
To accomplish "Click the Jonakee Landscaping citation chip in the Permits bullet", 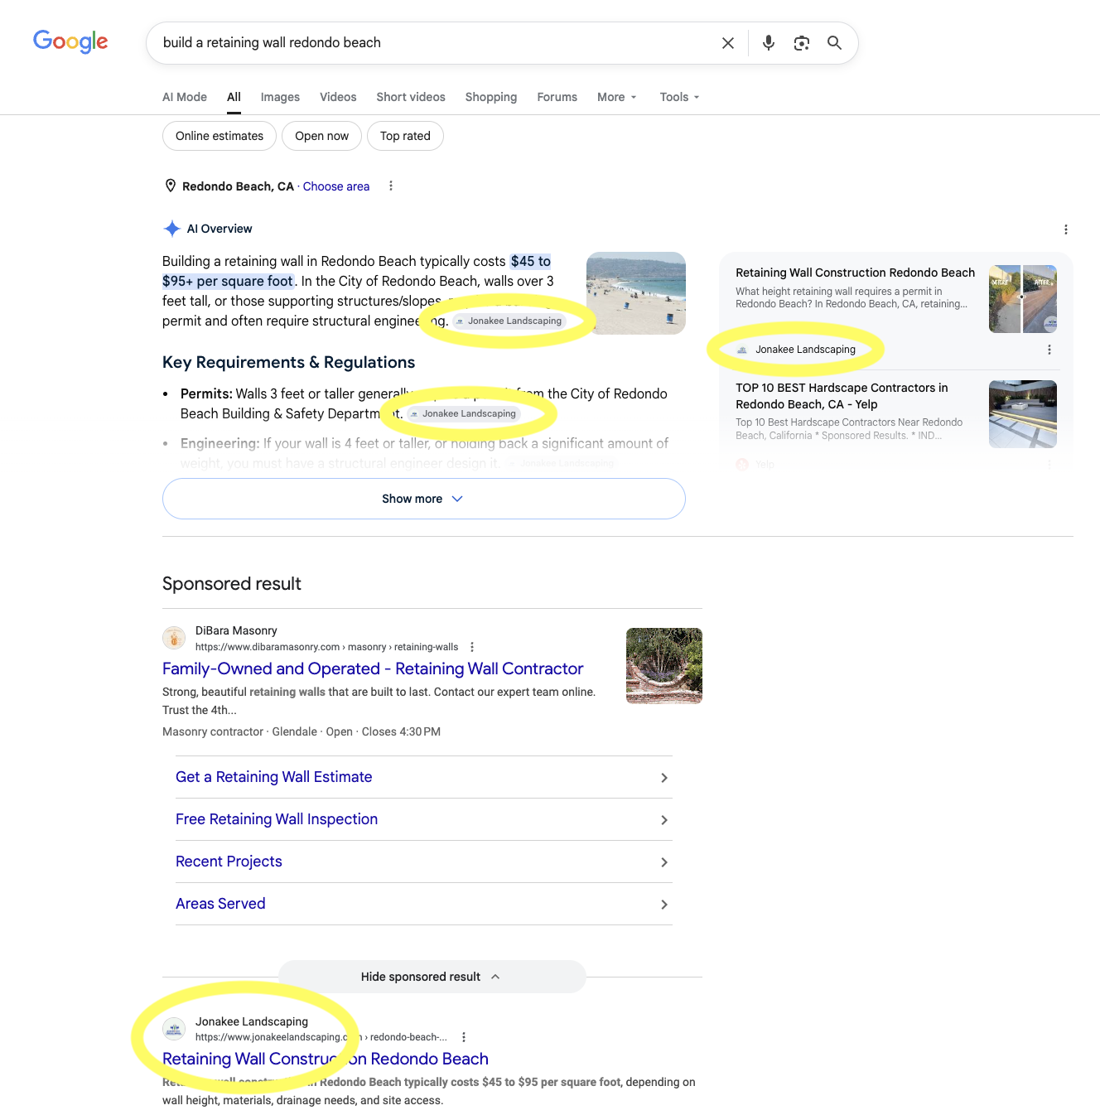I will tap(464, 413).
